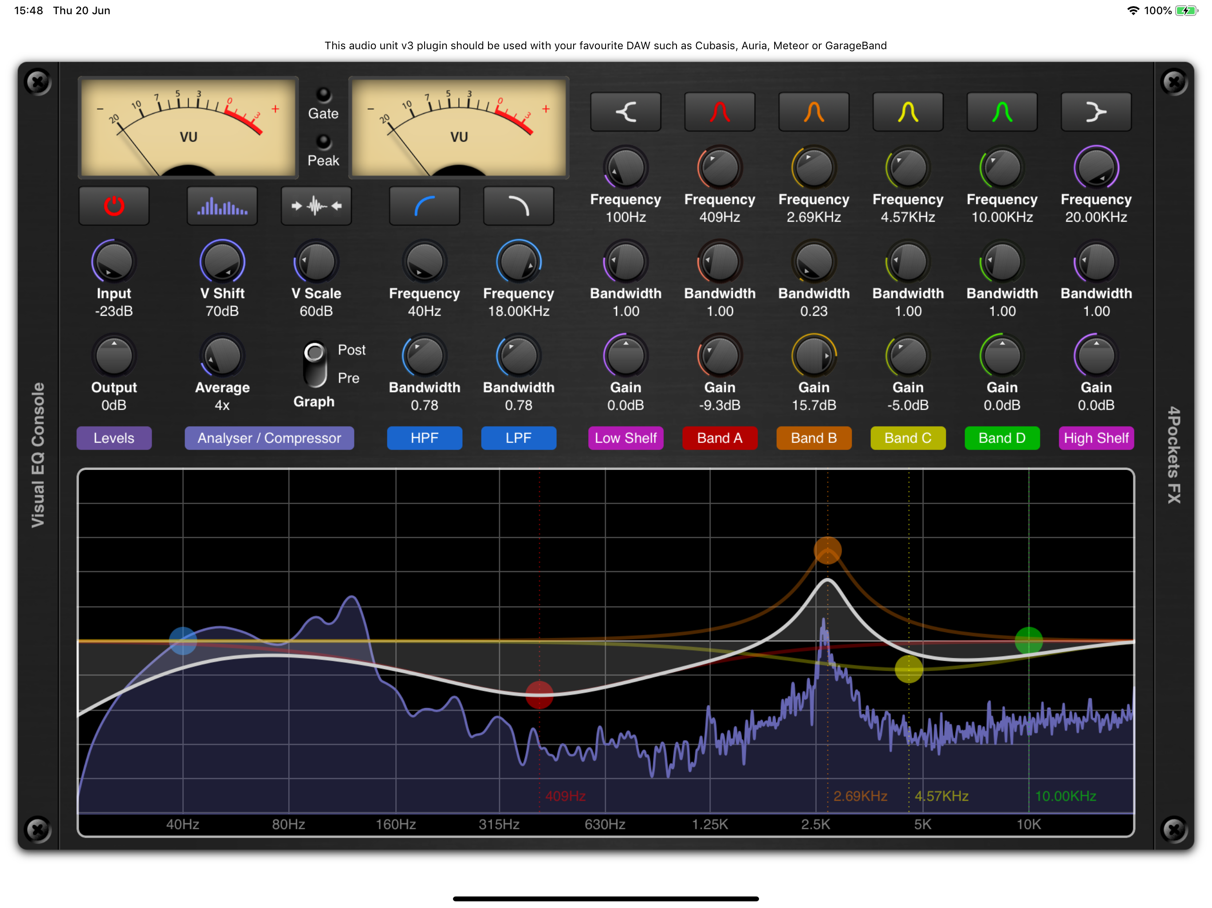Click the gate waveform icon
The image size is (1212, 908).
[x=316, y=205]
